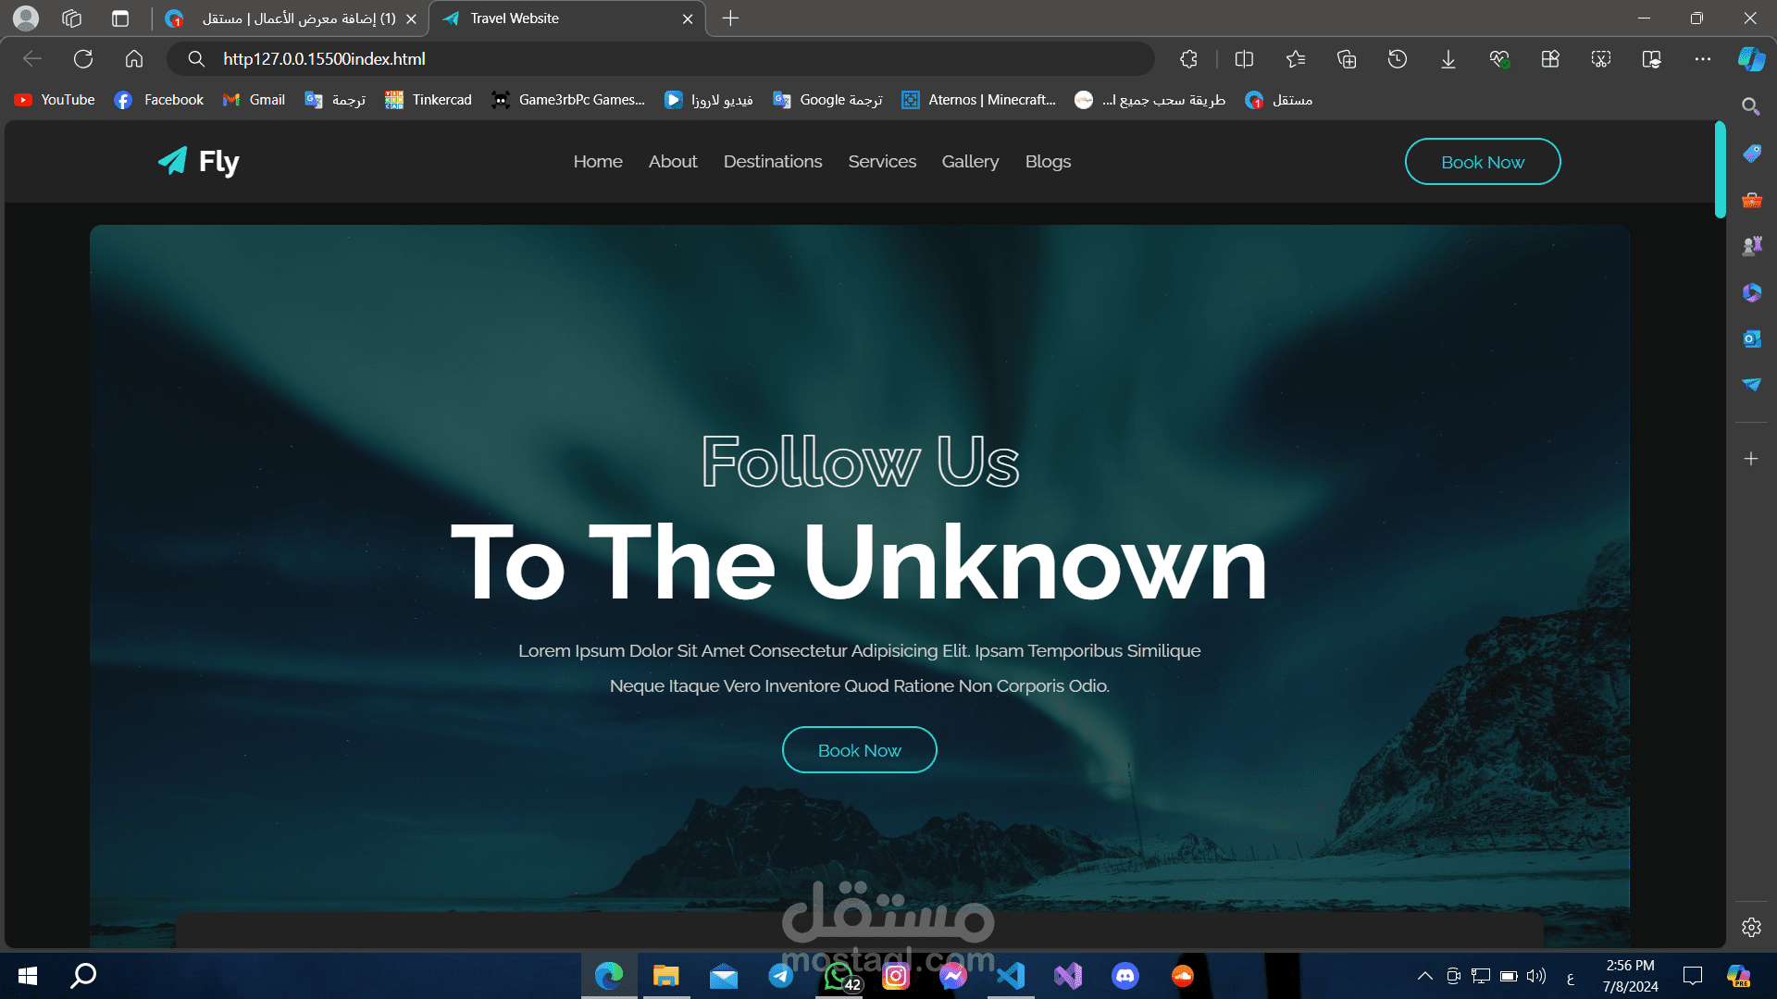Open the Tinkercad bookmark
Viewport: 1777px width, 999px height.
pos(429,100)
